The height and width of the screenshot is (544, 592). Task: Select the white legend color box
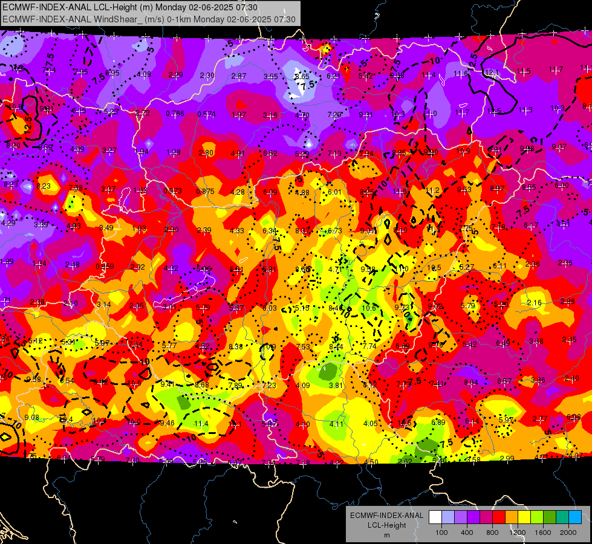[x=435, y=517]
